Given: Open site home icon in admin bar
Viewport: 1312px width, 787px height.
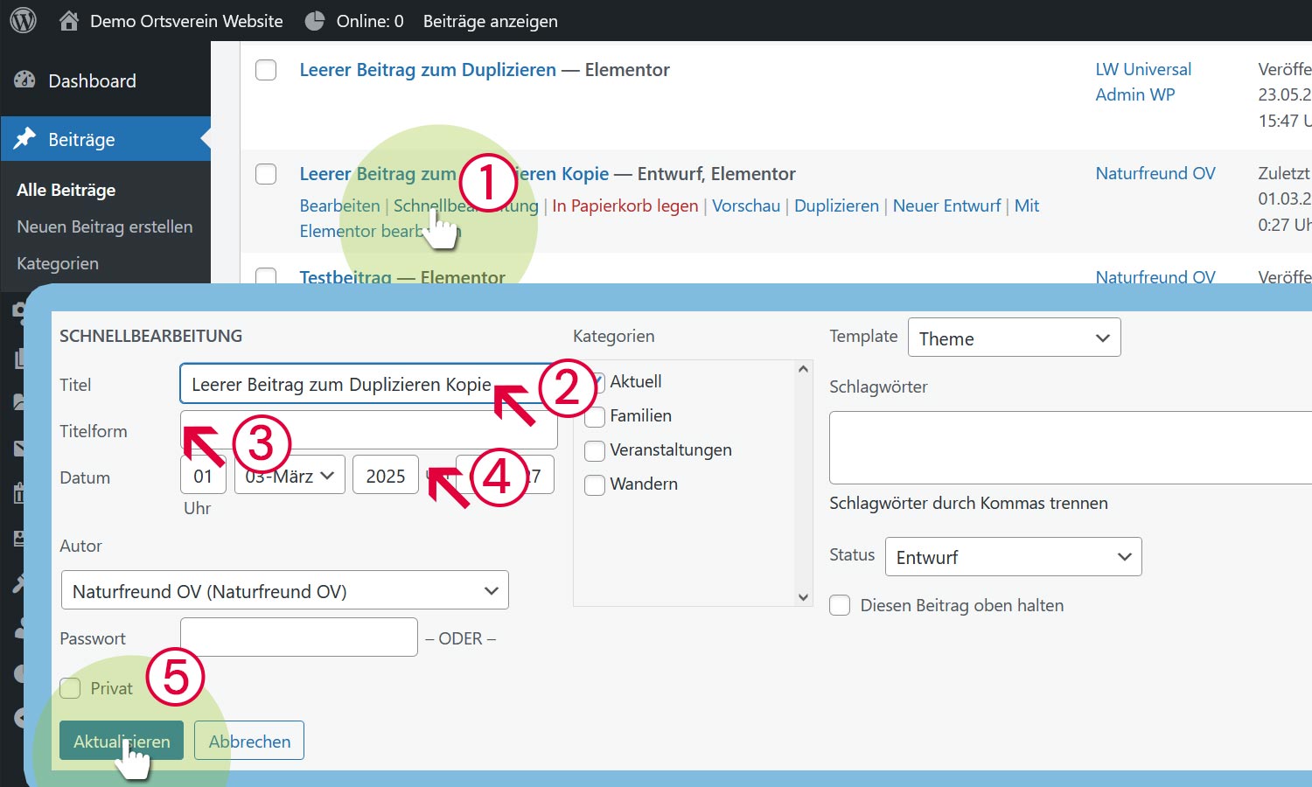Looking at the screenshot, I should (69, 21).
